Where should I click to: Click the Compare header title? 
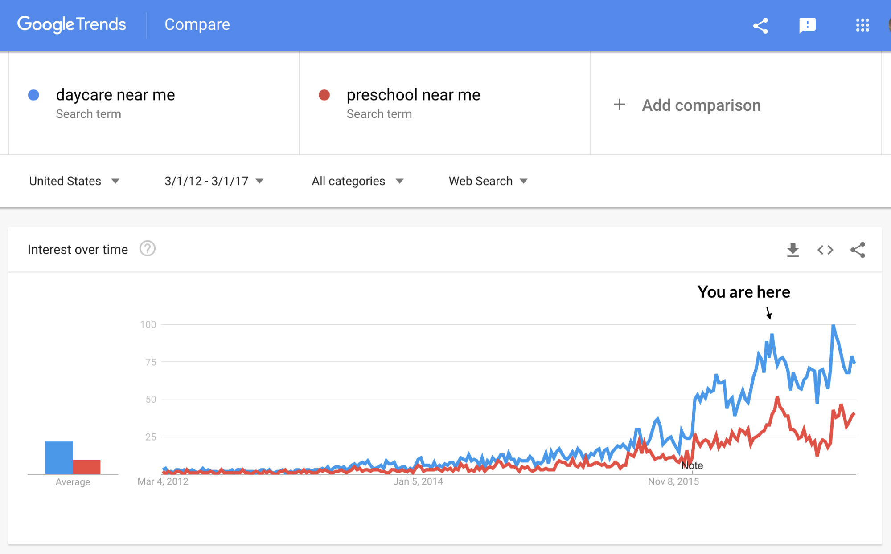click(197, 24)
